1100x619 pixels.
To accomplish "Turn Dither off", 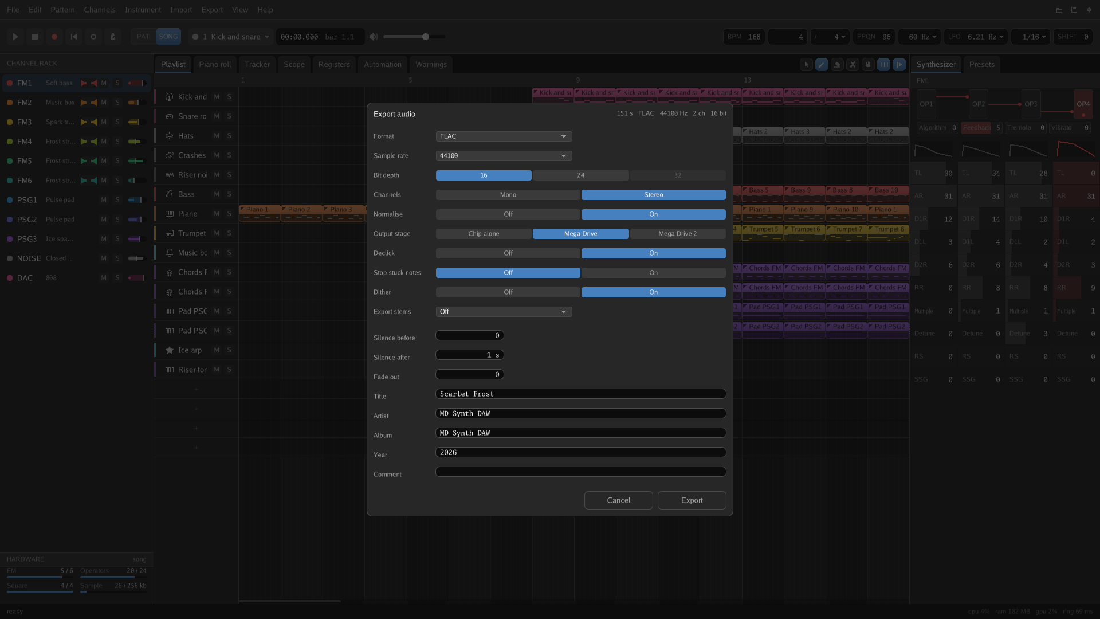I will point(508,292).
